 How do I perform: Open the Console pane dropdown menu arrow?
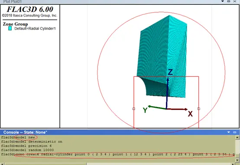click(x=229, y=132)
